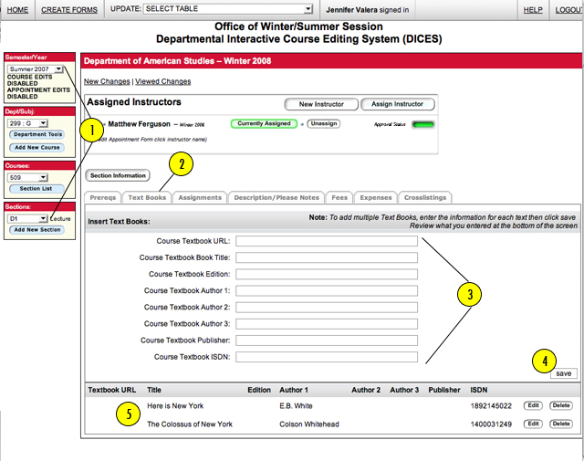
Task: Expand the Sections D1 dropdown
Action: tap(27, 218)
